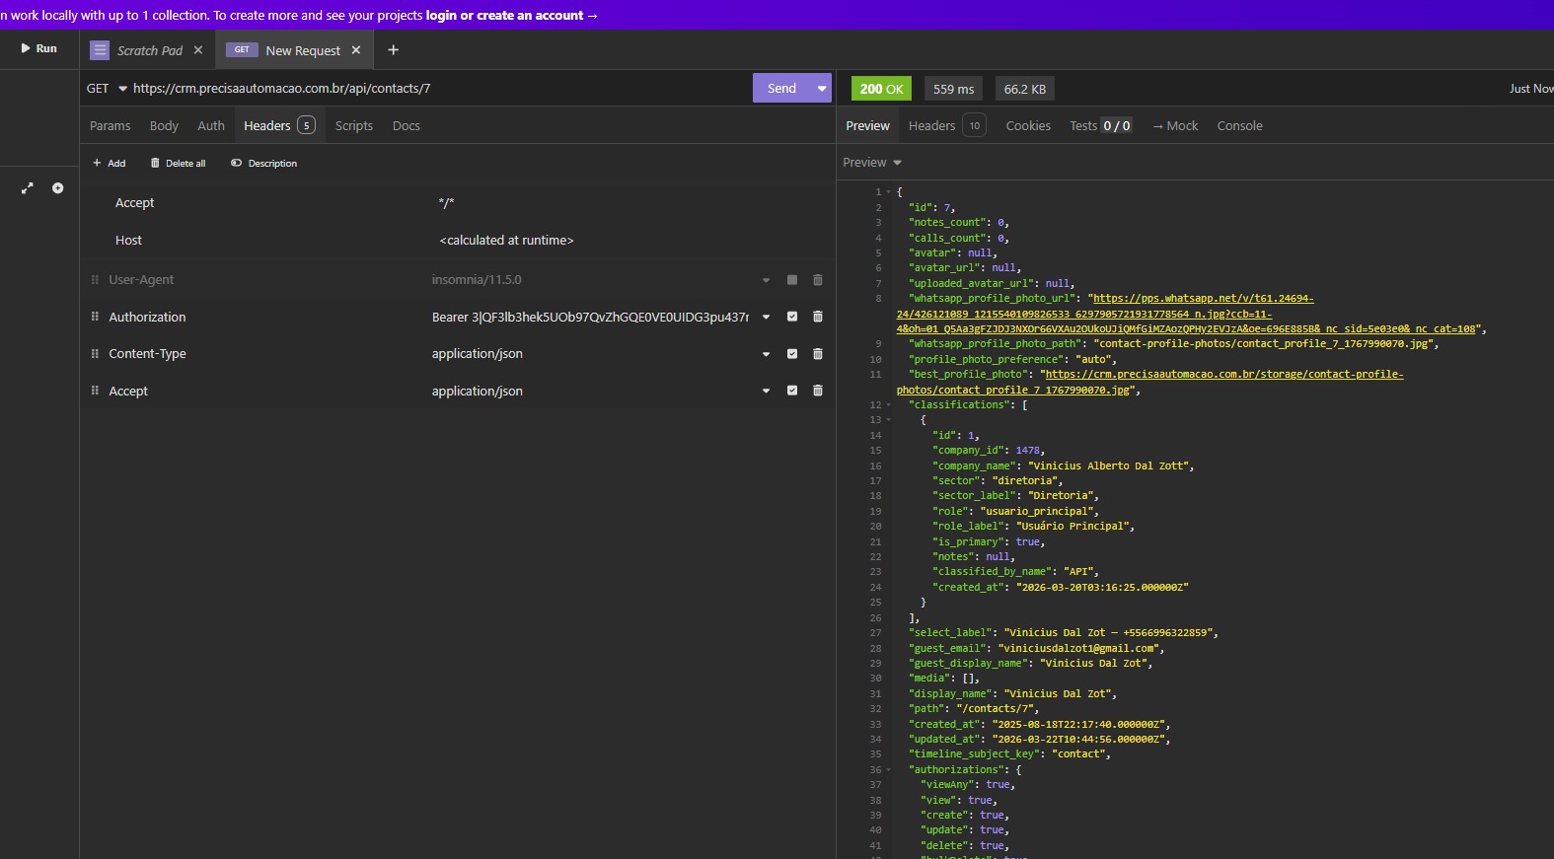Screen dimensions: 1554x859
Task: Close the Scratch Pad tab
Action: point(198,50)
